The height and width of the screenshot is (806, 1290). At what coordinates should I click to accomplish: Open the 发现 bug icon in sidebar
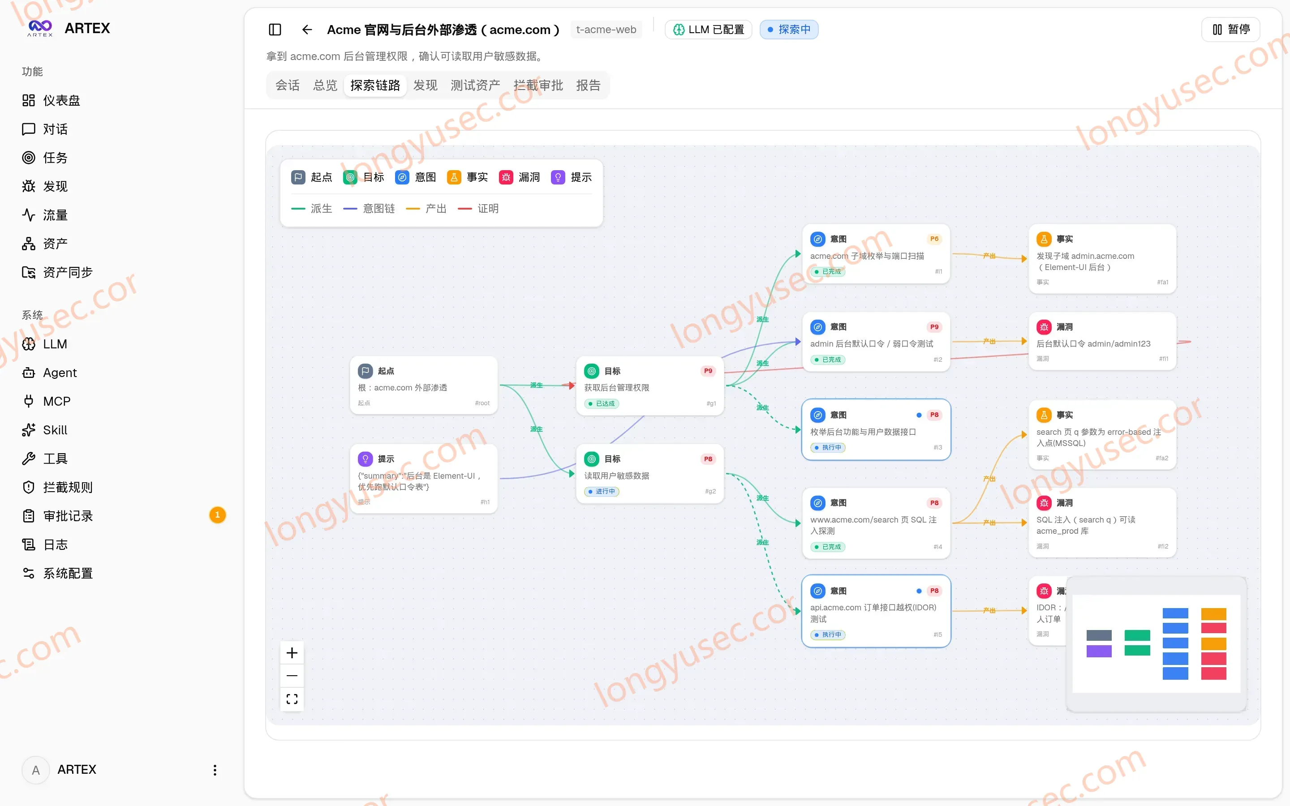(x=29, y=186)
